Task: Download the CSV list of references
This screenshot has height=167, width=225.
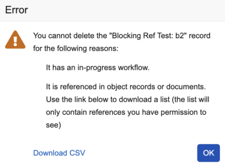Action: pos(59,153)
